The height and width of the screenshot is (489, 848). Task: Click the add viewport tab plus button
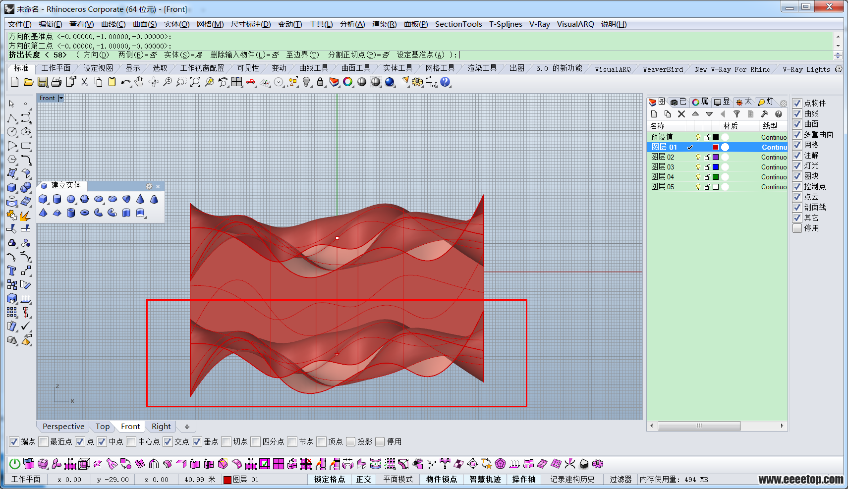pos(187,427)
